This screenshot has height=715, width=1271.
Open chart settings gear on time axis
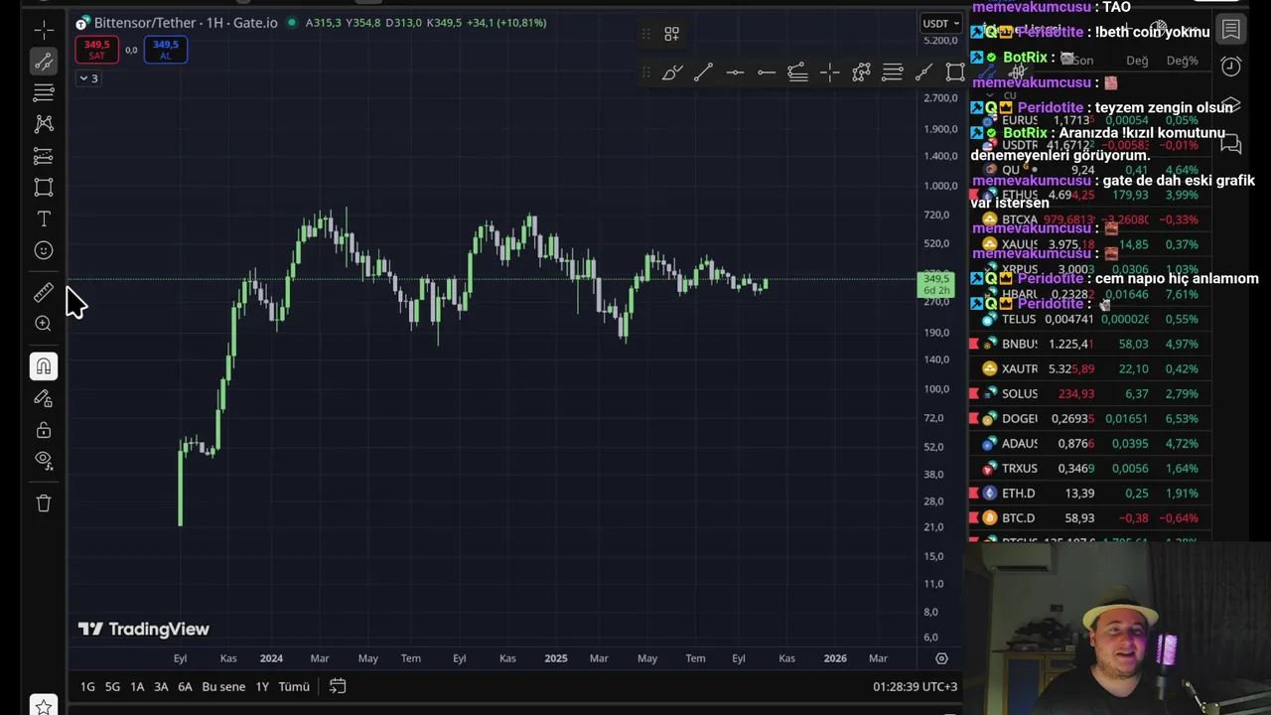[x=941, y=658]
